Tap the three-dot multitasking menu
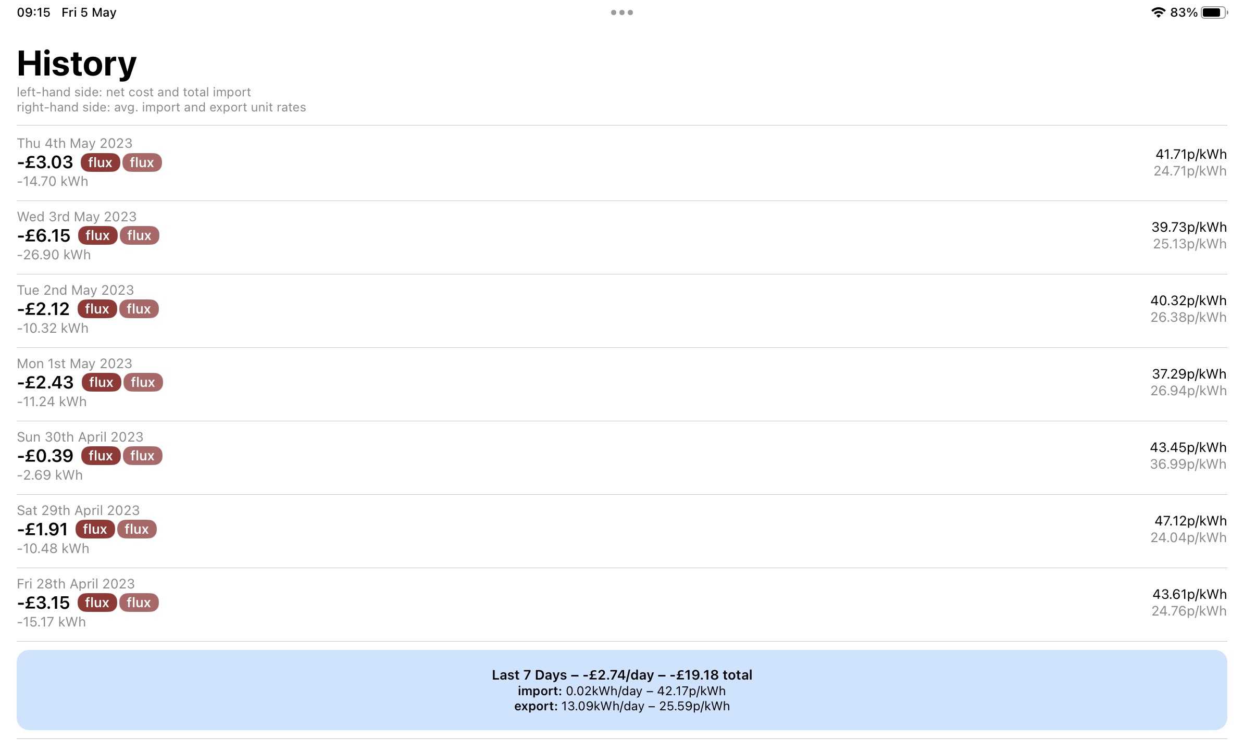1244x740 pixels. 622,12
